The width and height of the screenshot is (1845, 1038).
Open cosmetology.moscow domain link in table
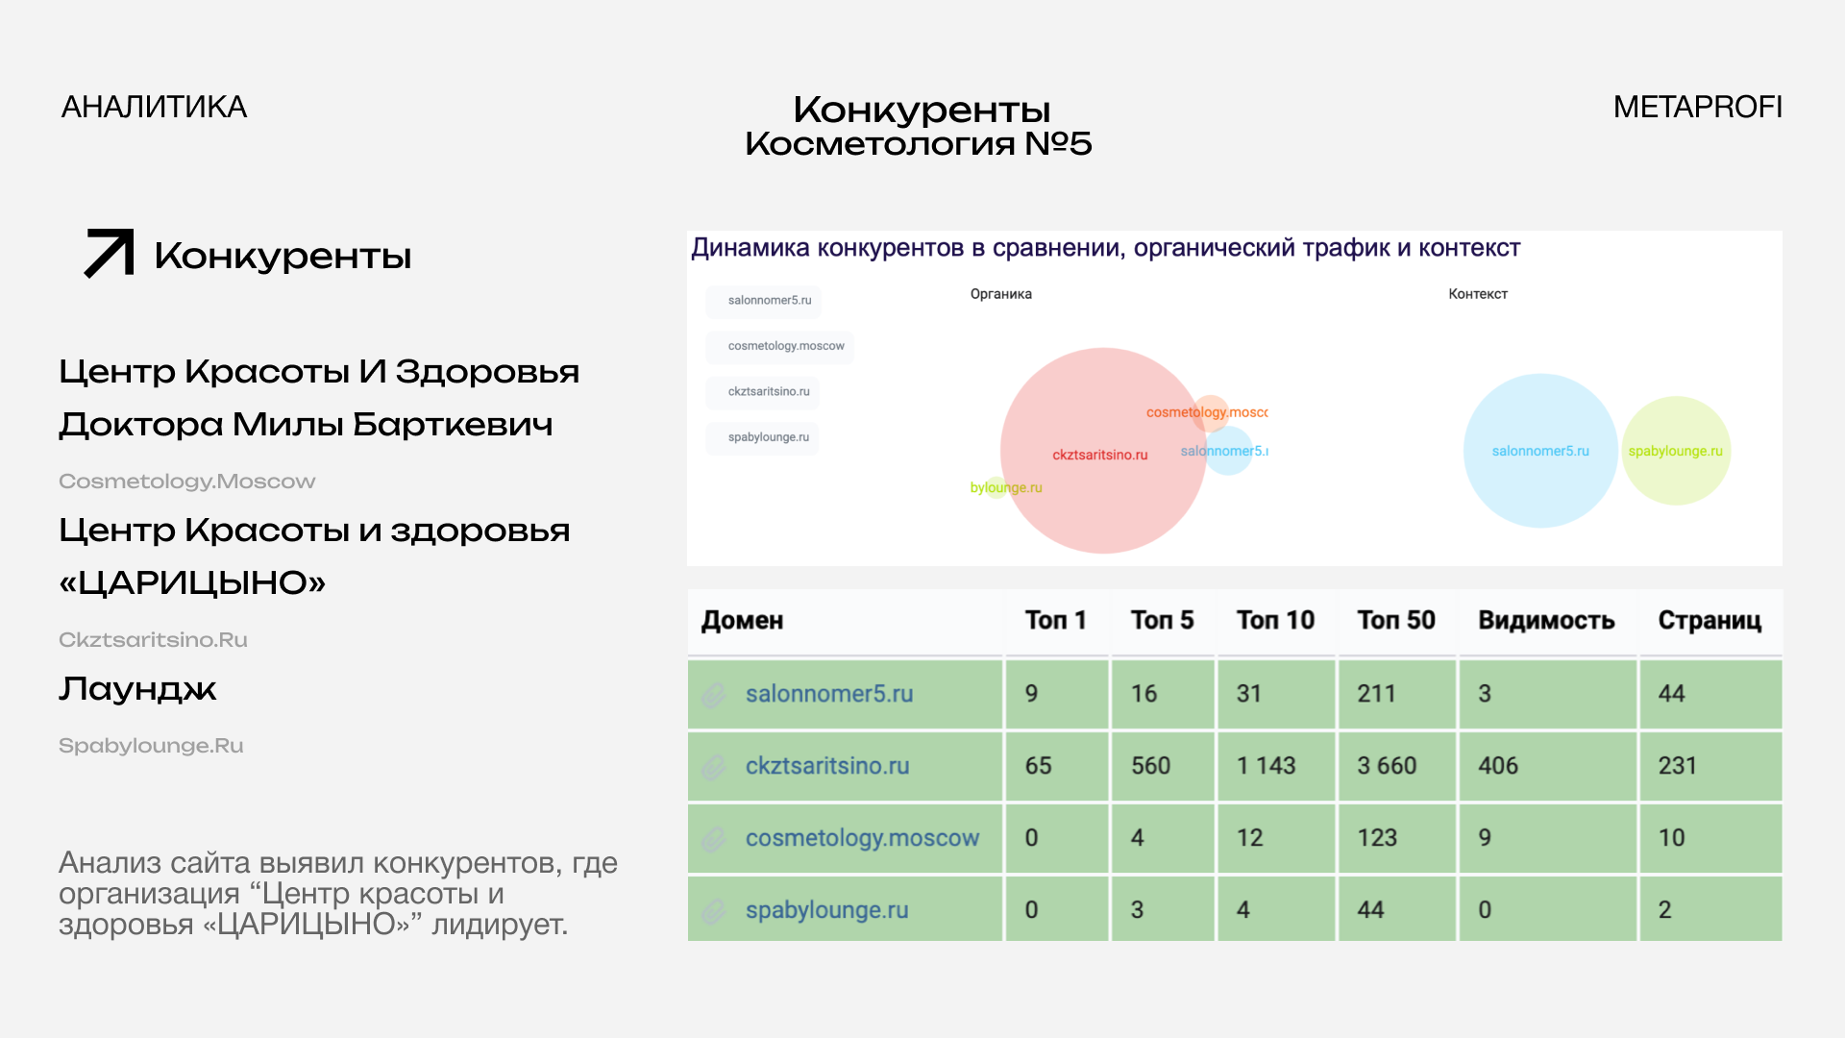[x=862, y=838]
